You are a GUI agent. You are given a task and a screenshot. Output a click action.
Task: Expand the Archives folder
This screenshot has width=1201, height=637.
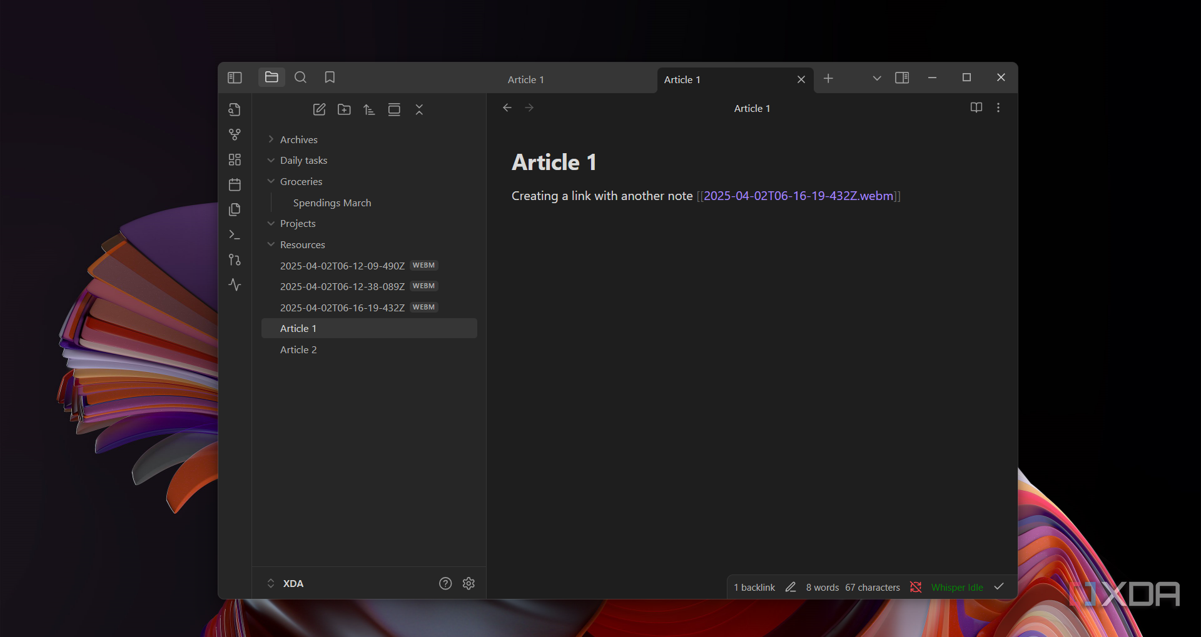(x=369, y=139)
